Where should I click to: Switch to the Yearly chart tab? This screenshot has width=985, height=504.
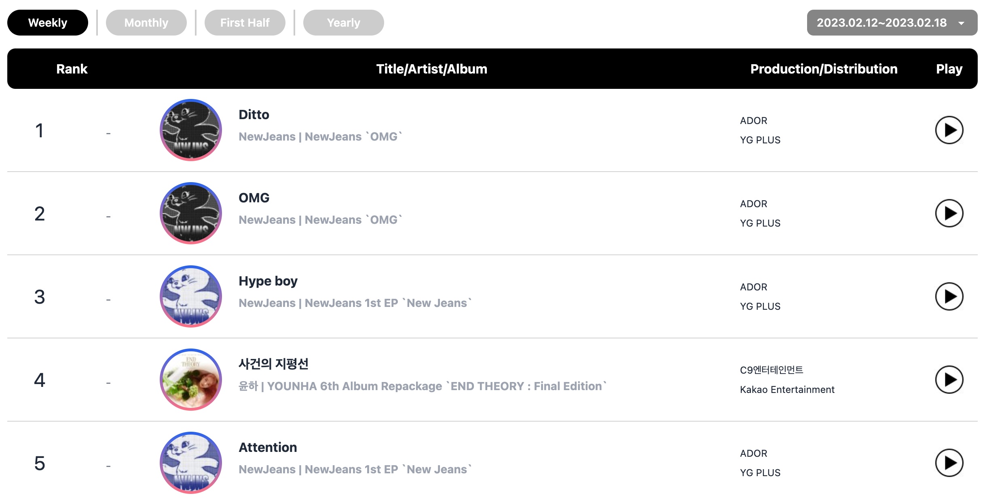click(x=344, y=23)
